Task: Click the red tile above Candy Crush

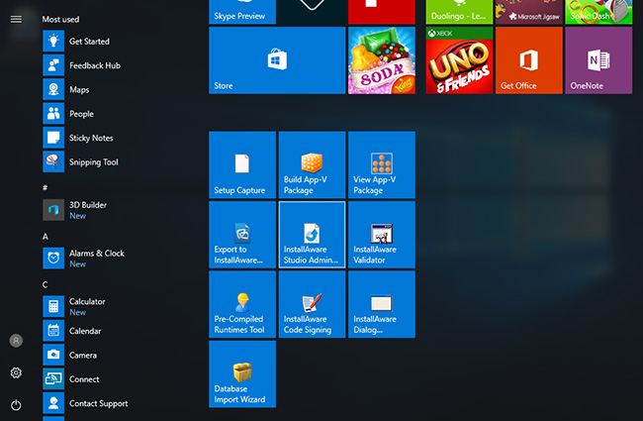Action: 382,12
